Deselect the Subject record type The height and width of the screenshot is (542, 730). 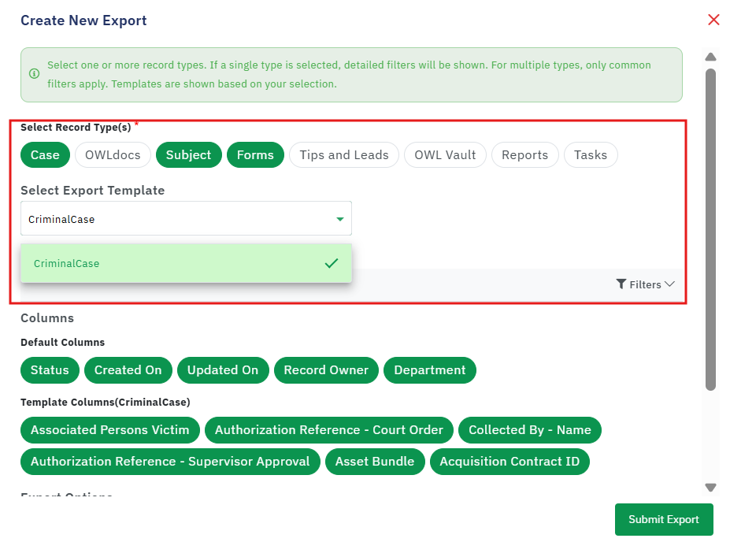point(188,155)
